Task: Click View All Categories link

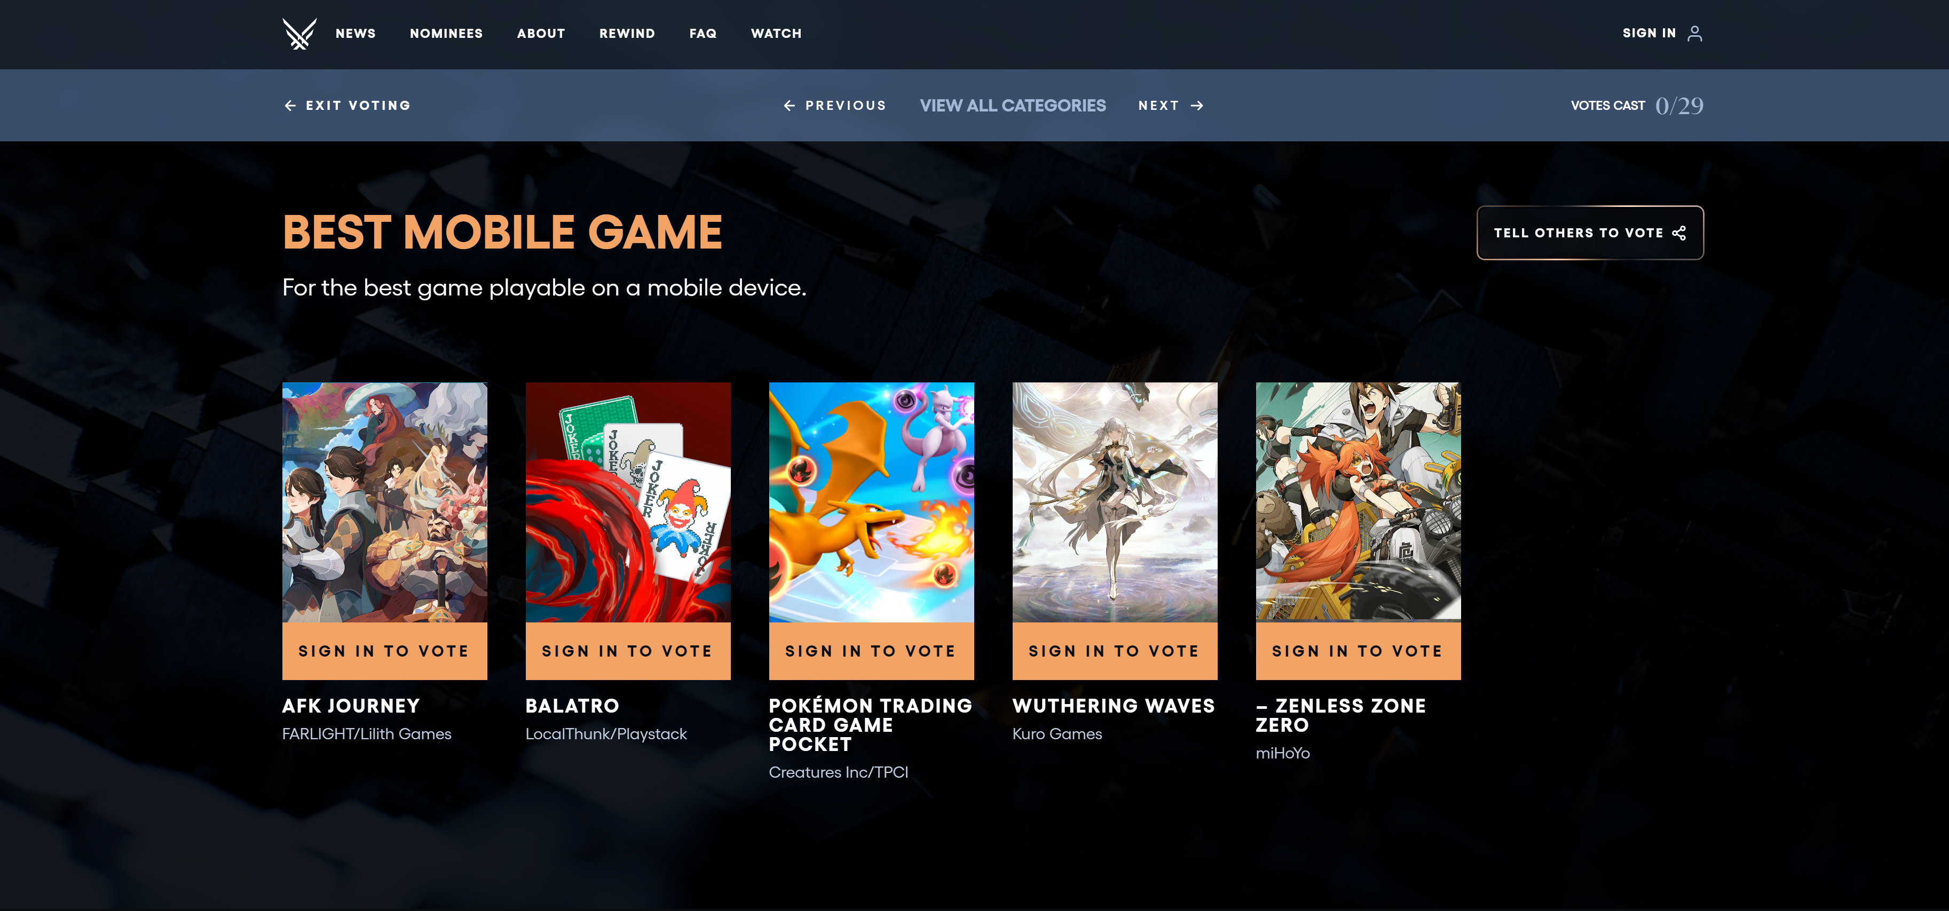Action: click(1012, 106)
